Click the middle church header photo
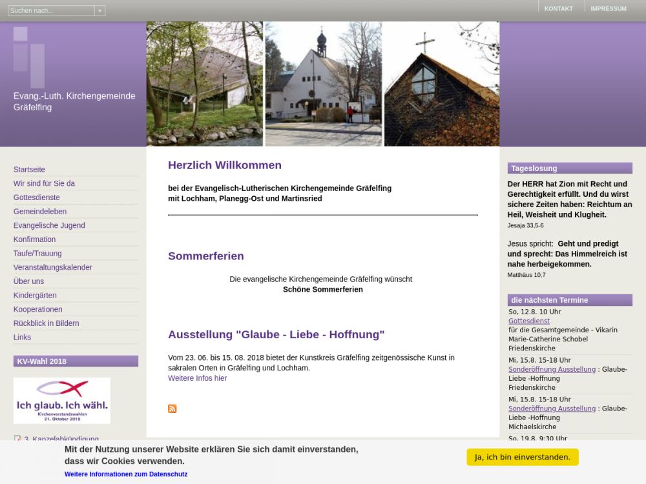The width and height of the screenshot is (646, 484). click(323, 84)
